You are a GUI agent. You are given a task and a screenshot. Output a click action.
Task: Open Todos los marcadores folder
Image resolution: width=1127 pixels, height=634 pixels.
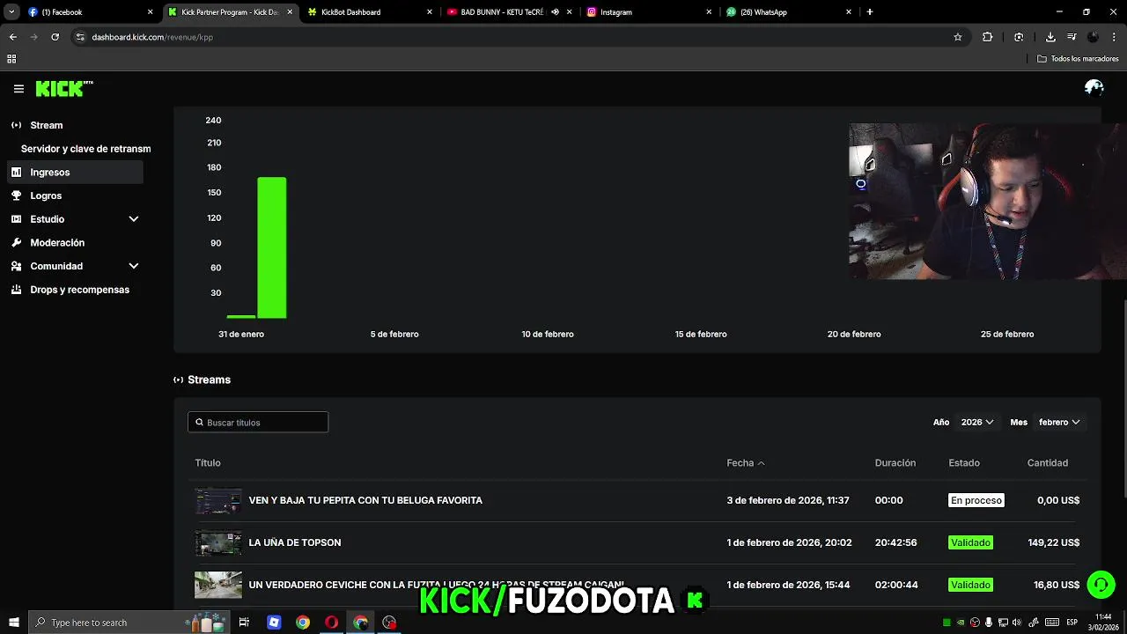click(x=1078, y=59)
